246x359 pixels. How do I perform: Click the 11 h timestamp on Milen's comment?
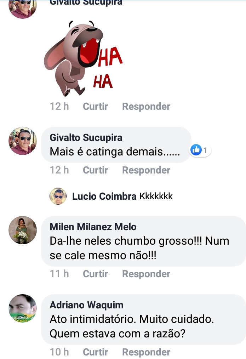pyautogui.click(x=59, y=274)
